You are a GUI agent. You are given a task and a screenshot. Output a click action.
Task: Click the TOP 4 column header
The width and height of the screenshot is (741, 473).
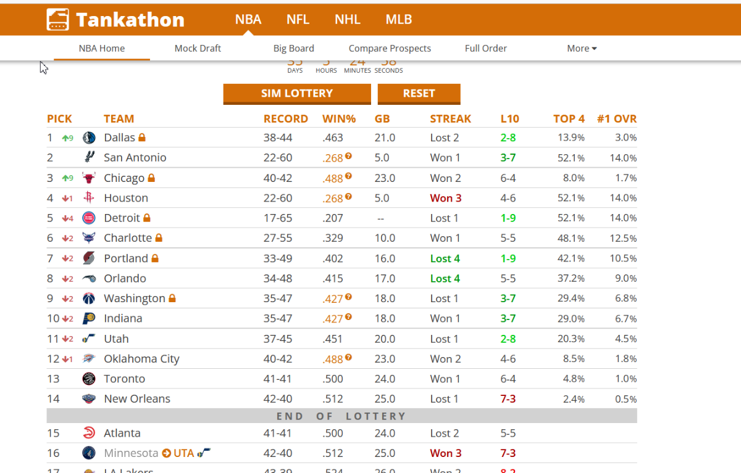569,119
